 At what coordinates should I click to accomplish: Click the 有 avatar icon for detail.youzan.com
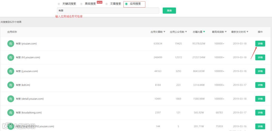pos(11,99)
